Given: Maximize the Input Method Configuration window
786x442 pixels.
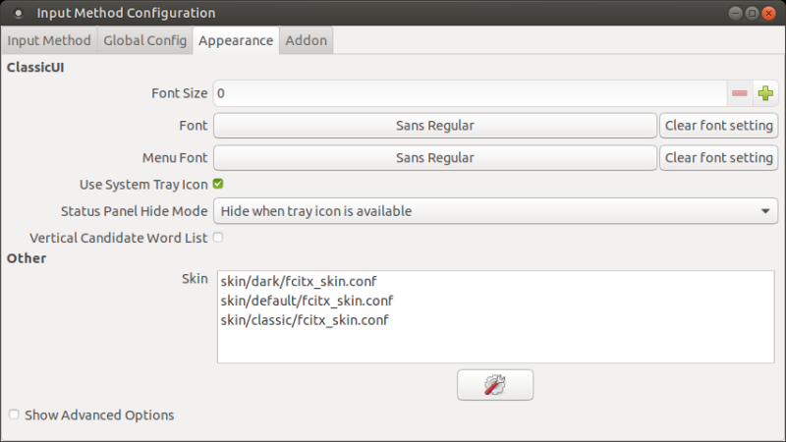Looking at the screenshot, I should click(x=752, y=13).
